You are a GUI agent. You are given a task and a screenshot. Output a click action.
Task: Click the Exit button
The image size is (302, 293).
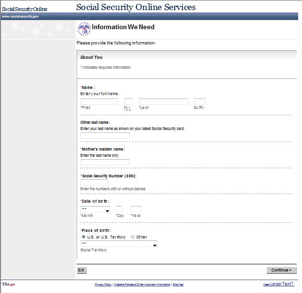81,270
